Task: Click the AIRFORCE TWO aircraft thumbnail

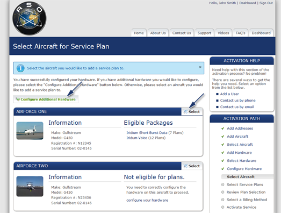Action: [30, 186]
